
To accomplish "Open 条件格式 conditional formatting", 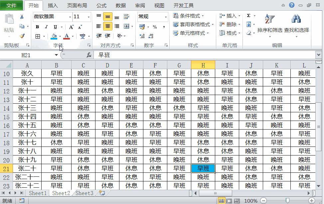I will pos(189,16).
